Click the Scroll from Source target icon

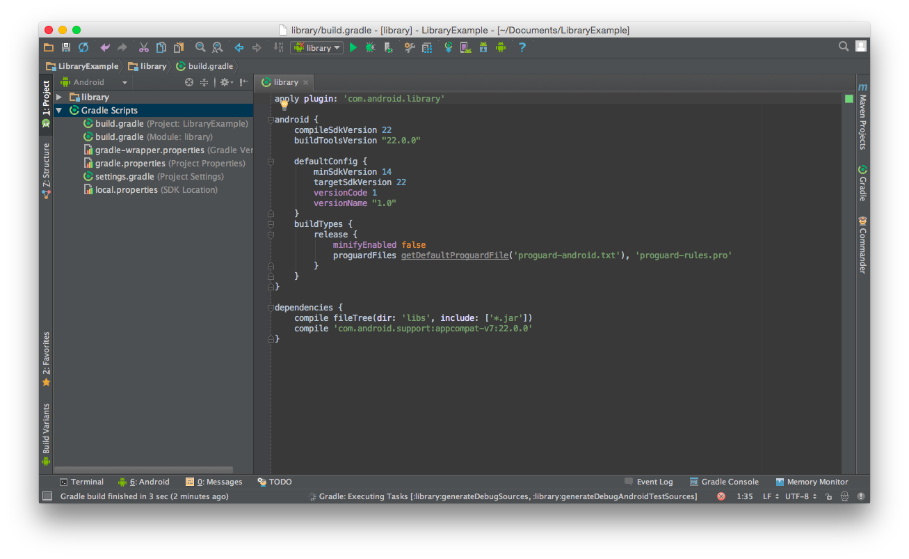point(188,82)
